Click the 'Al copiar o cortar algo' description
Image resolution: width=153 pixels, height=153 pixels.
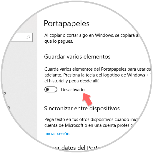pos(92,35)
